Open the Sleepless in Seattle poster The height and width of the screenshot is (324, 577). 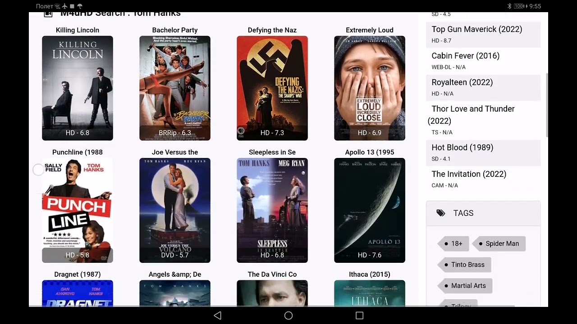pyautogui.click(x=272, y=210)
